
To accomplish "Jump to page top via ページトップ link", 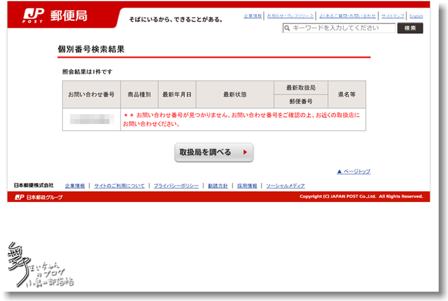I will (354, 172).
